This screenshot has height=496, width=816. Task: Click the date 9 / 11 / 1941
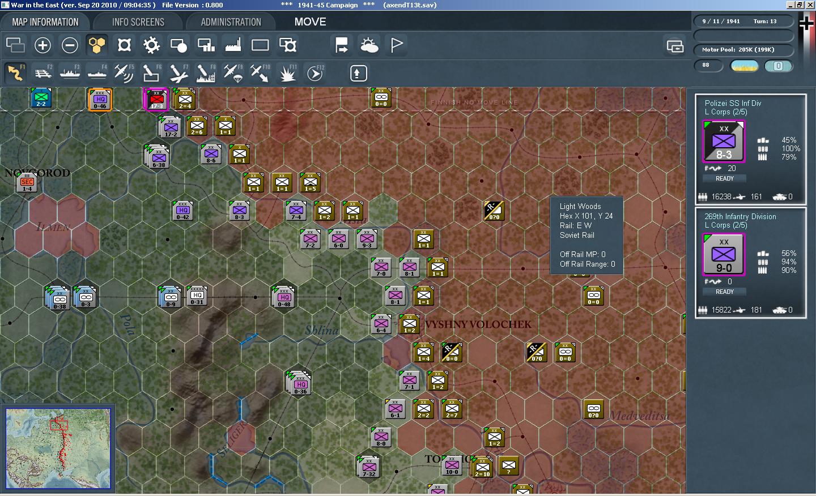click(x=721, y=22)
